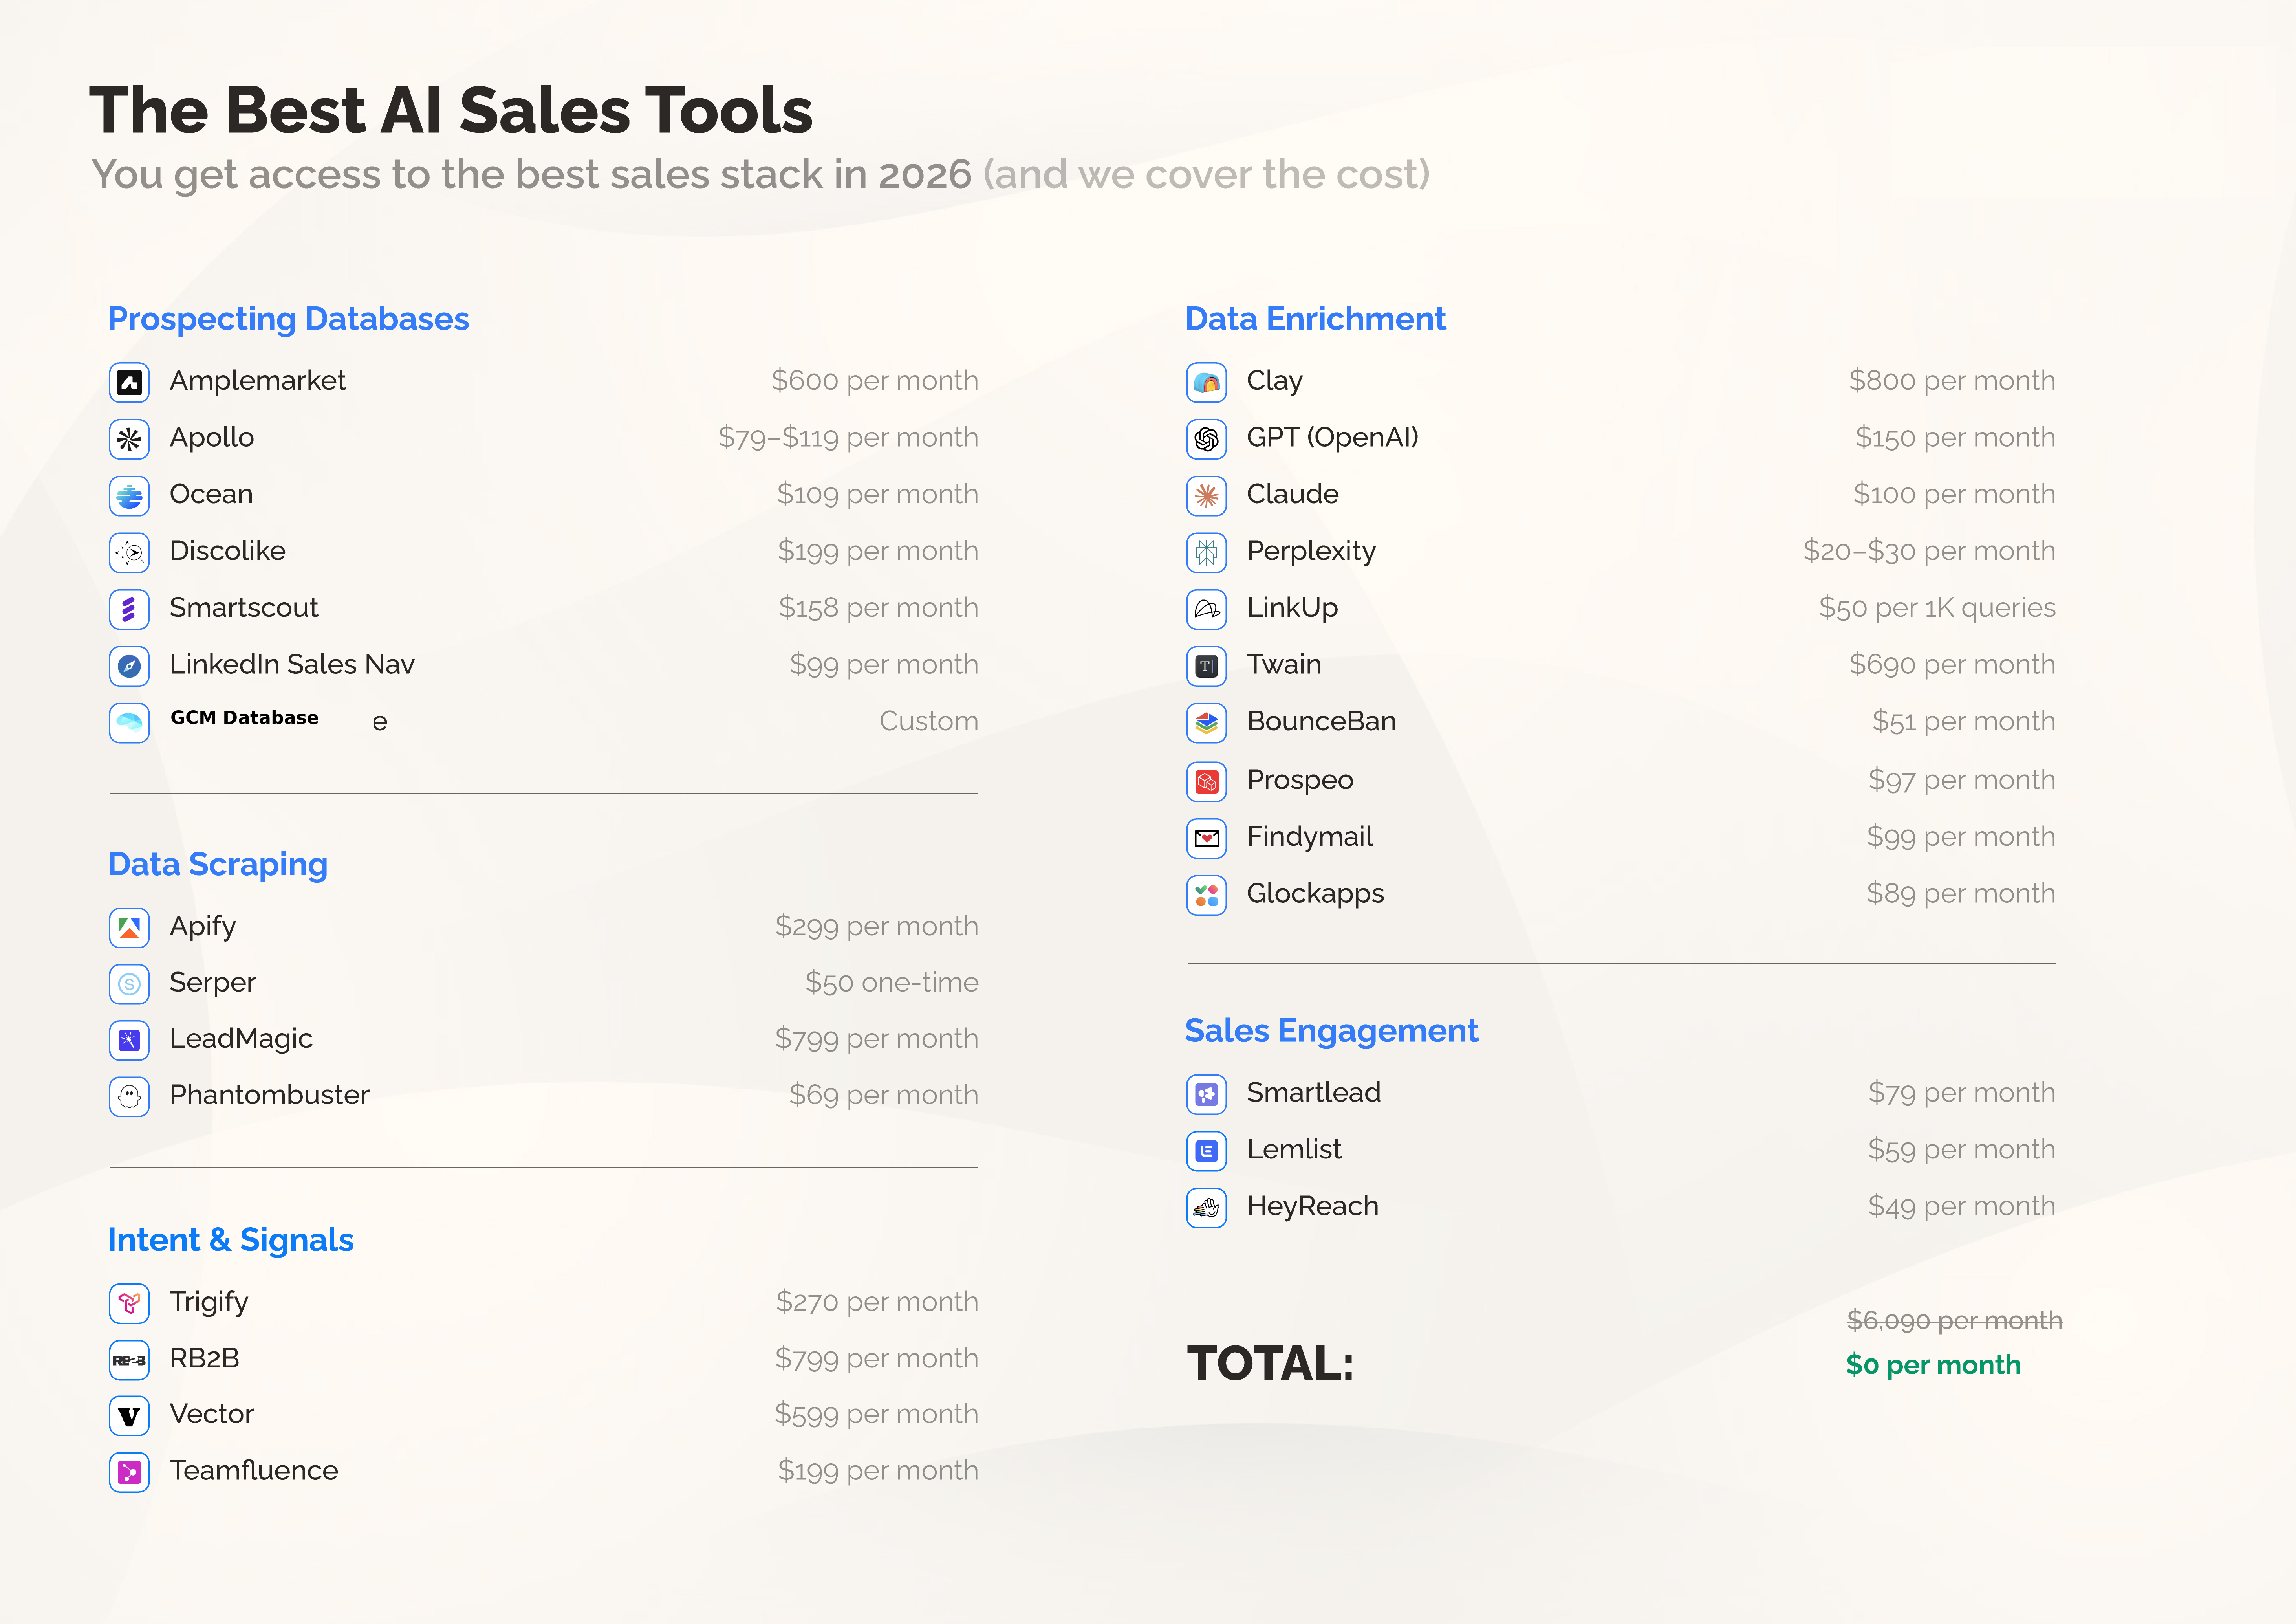2296x1624 pixels.
Task: Open the LinkUp icon
Action: pyautogui.click(x=1207, y=609)
